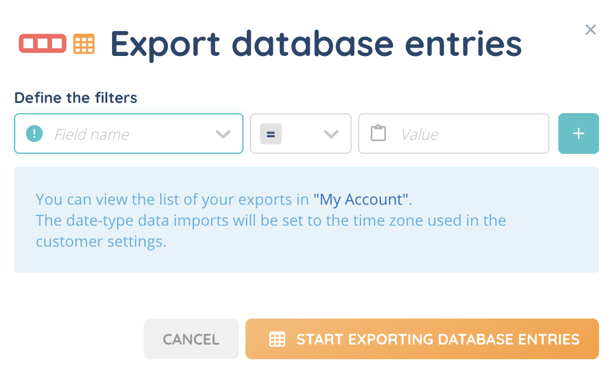The height and width of the screenshot is (384, 613).
Task: Click the "list of your exports" sentence
Action: 172,200
